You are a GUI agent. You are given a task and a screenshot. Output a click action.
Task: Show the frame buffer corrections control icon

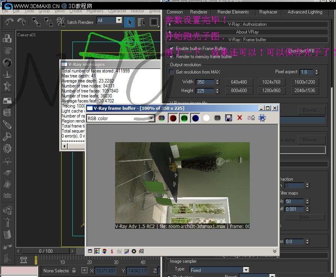90,251
